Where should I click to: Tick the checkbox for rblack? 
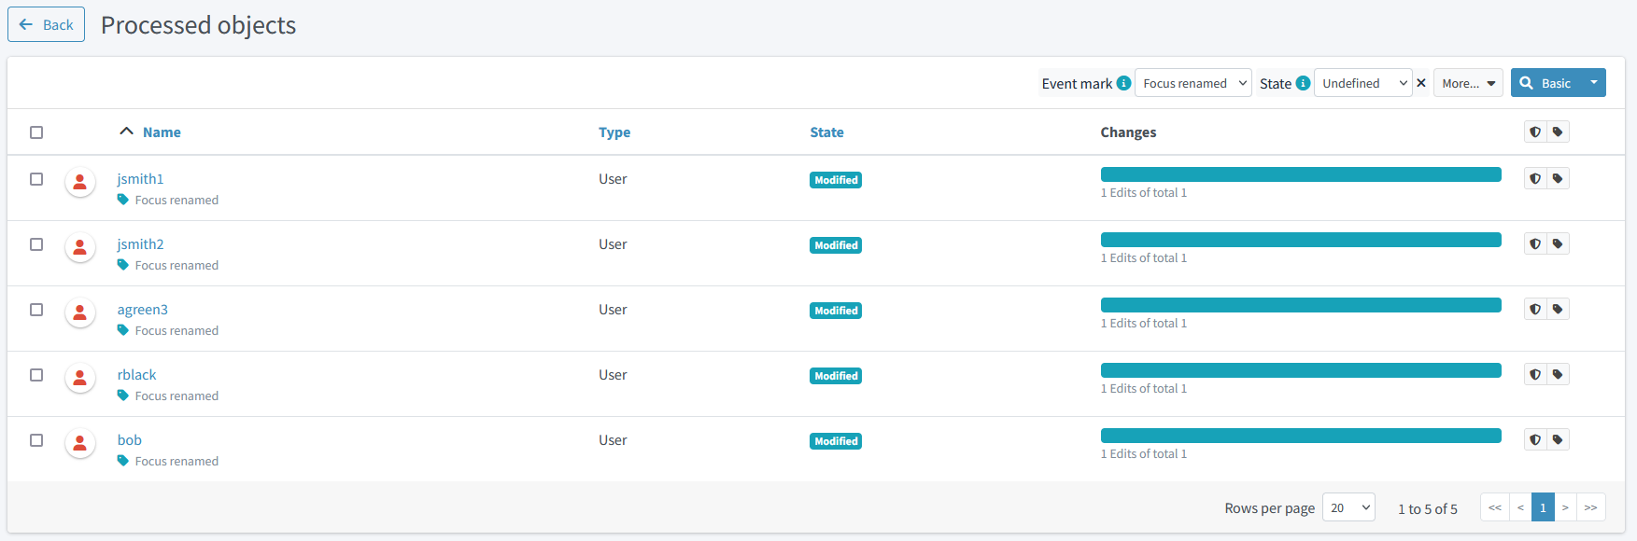[x=36, y=375]
